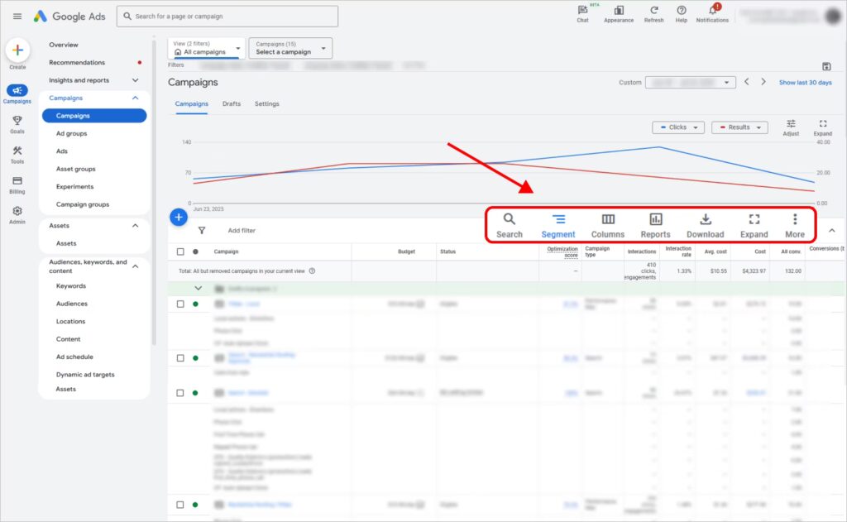Select Ad groups in the navigation menu

(71, 133)
